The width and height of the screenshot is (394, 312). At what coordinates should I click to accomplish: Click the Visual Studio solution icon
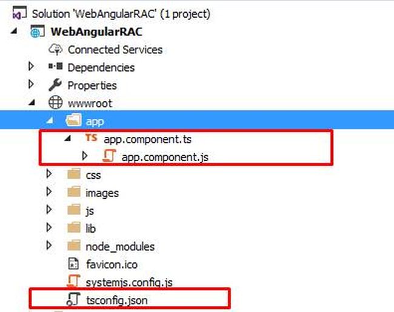19,13
